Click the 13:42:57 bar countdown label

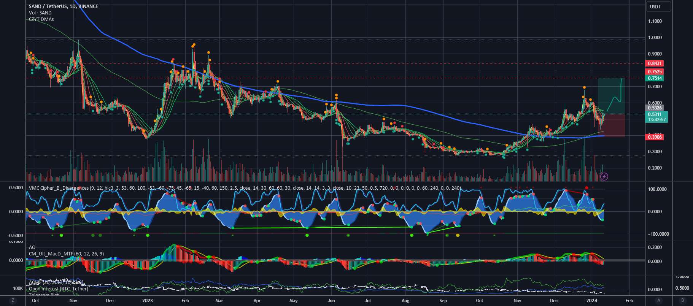click(x=657, y=120)
